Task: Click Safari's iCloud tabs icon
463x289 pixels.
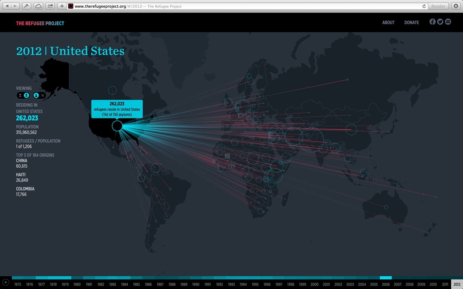Action: click(x=38, y=6)
